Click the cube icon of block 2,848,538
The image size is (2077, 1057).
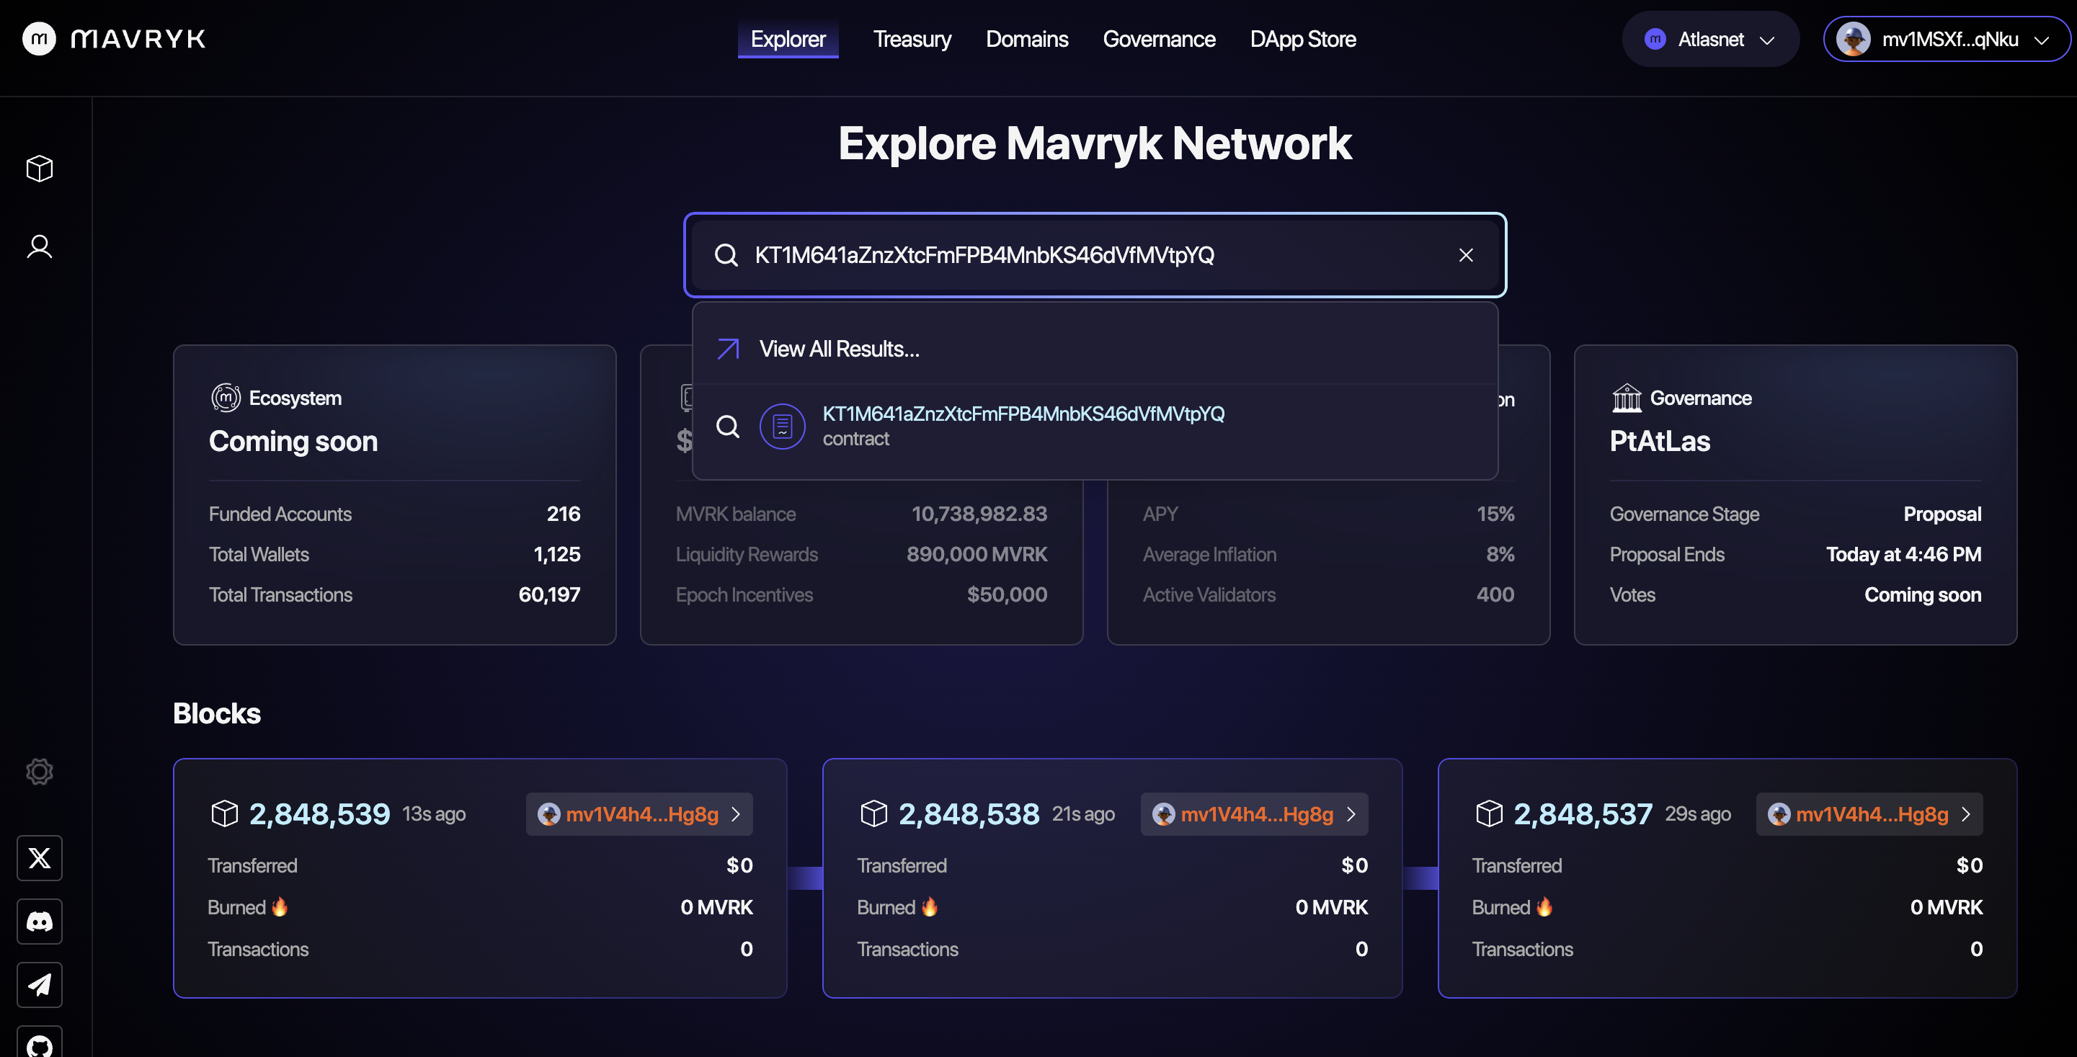[x=874, y=813]
